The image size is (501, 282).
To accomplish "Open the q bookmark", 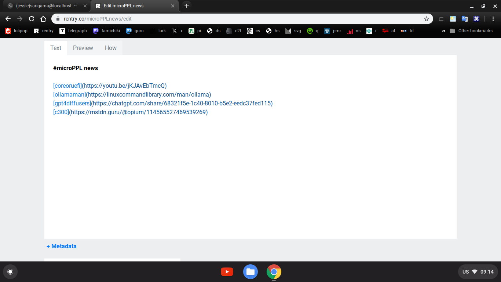I will 312,31.
